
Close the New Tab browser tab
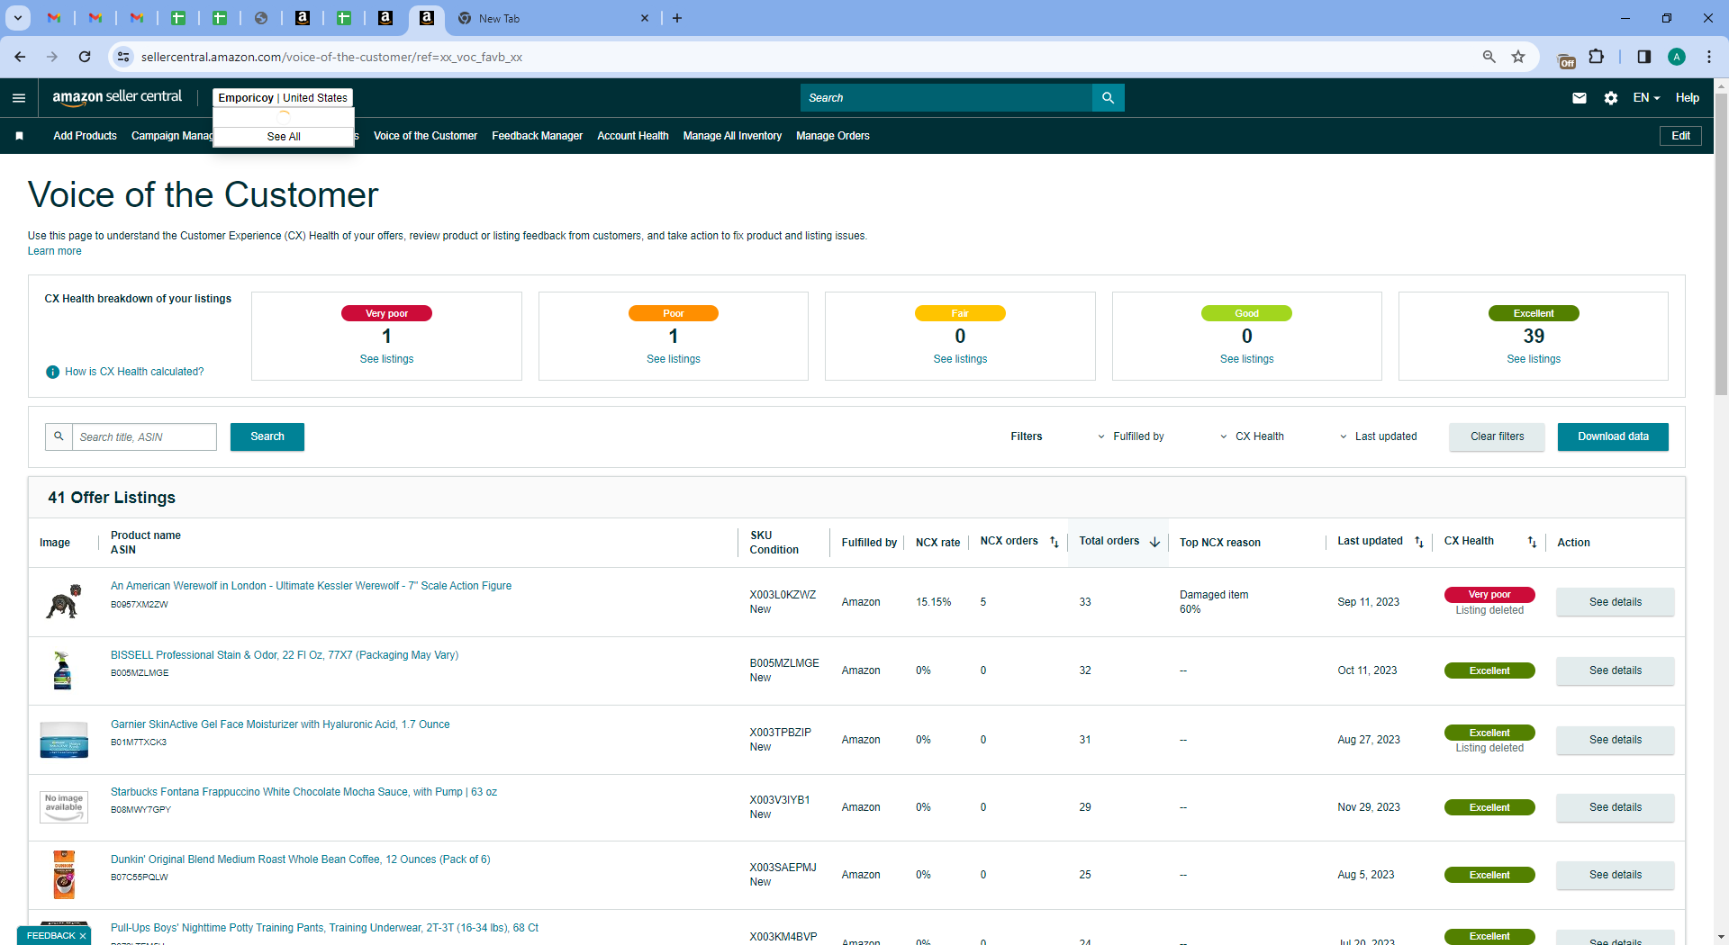(x=645, y=18)
